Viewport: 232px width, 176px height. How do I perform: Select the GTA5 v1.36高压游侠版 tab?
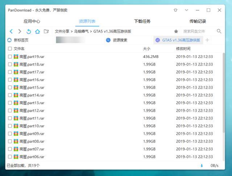178,40
